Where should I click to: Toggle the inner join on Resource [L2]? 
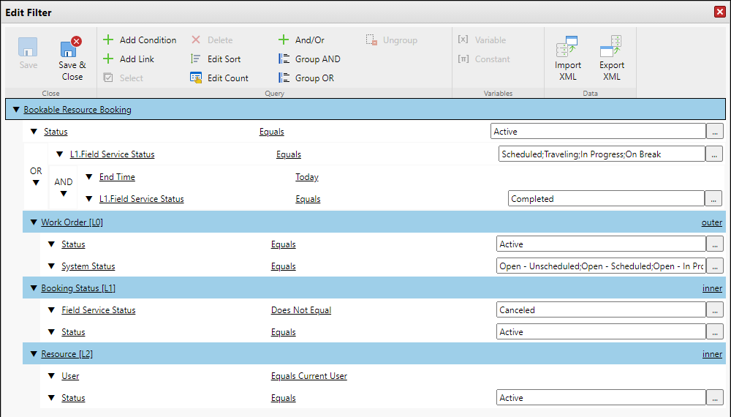coord(712,354)
